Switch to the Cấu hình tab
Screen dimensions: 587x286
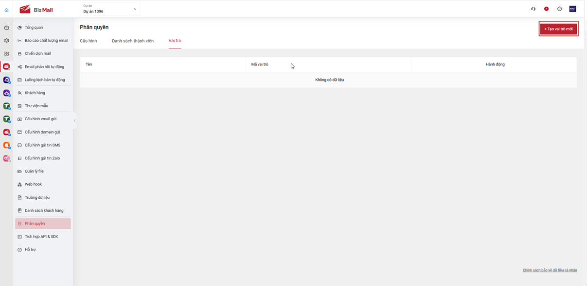point(89,41)
